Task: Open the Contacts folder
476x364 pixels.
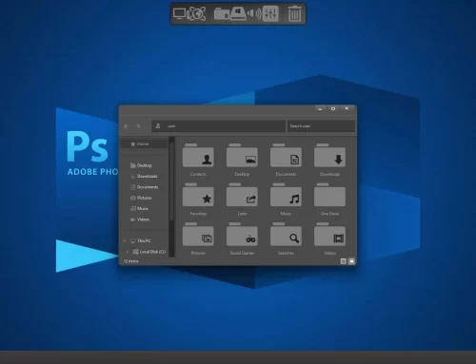Action: tap(198, 160)
